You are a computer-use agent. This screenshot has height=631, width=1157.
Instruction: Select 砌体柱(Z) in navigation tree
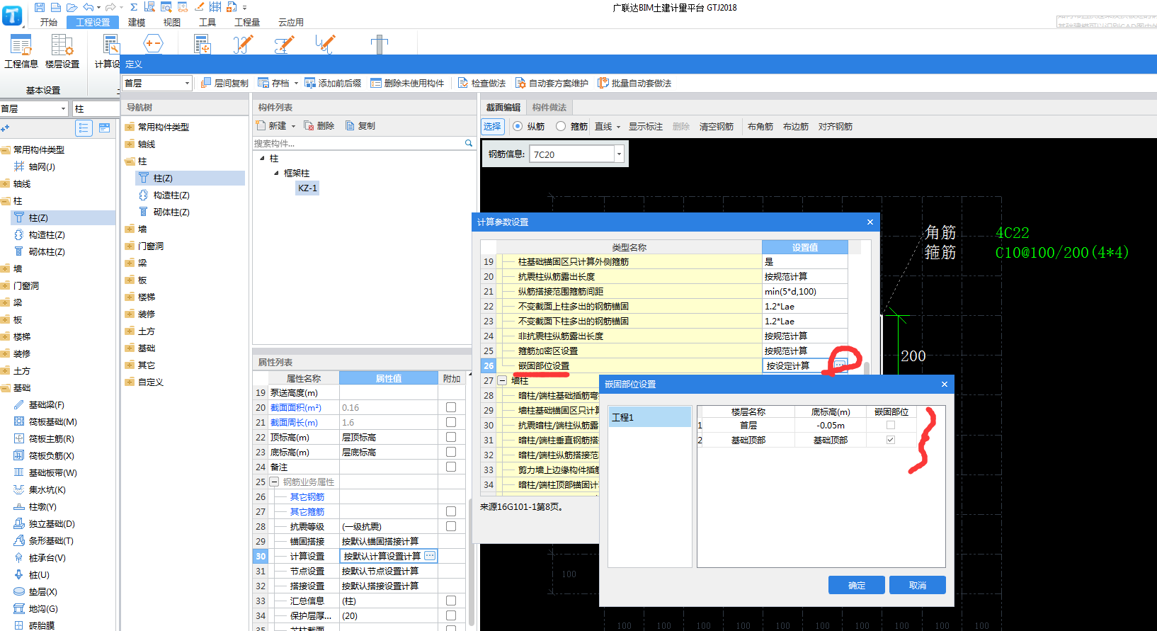pos(171,212)
